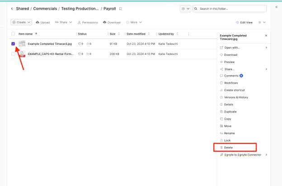This screenshot has height=186, width=282.
Task: Click the 206 KB size cell
Action: point(114,54)
